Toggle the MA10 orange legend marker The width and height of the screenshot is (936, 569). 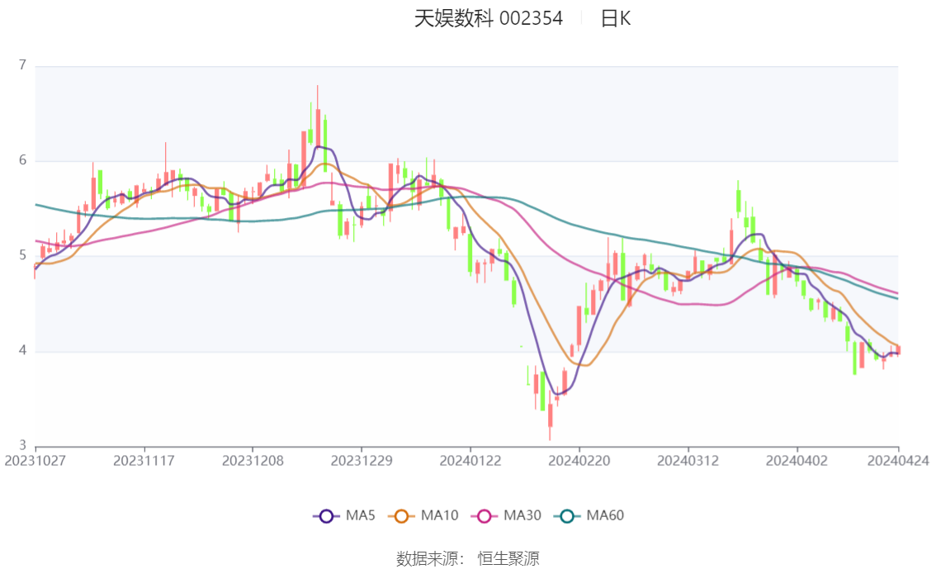tap(401, 516)
